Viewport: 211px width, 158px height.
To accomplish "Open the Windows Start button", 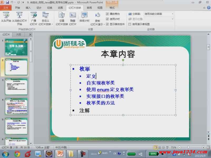I will 5,154.
